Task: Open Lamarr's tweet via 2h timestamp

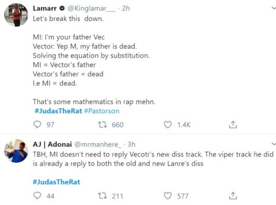Action: [x=126, y=8]
